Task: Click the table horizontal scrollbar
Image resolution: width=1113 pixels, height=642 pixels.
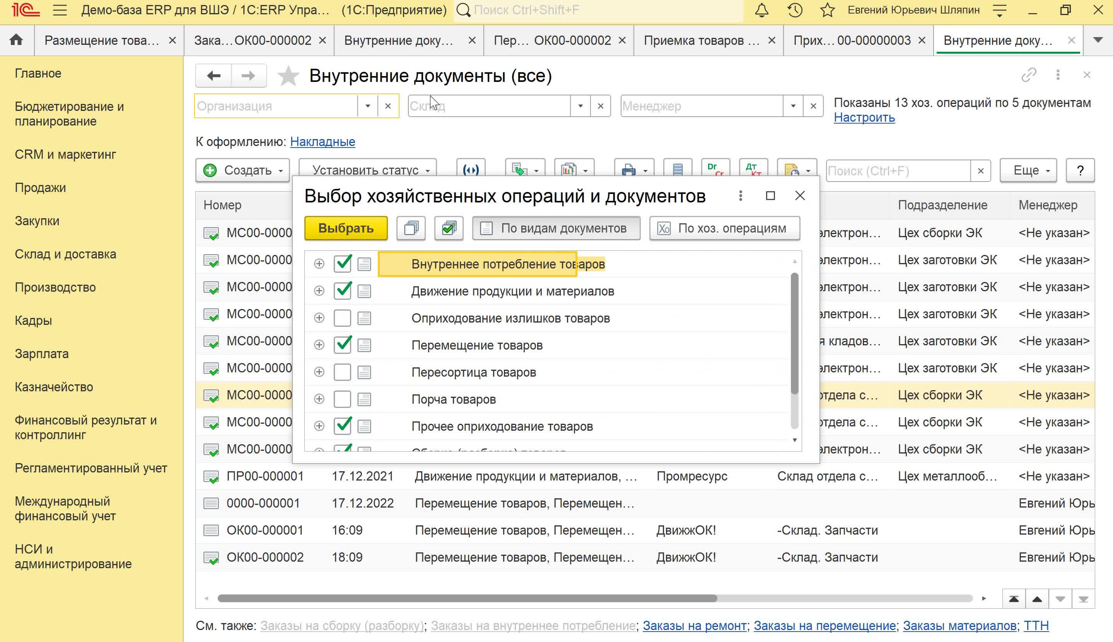Action: coord(467,598)
